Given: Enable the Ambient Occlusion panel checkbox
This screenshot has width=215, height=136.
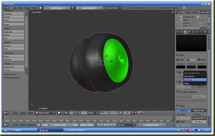Looking at the screenshot, I should (180, 72).
